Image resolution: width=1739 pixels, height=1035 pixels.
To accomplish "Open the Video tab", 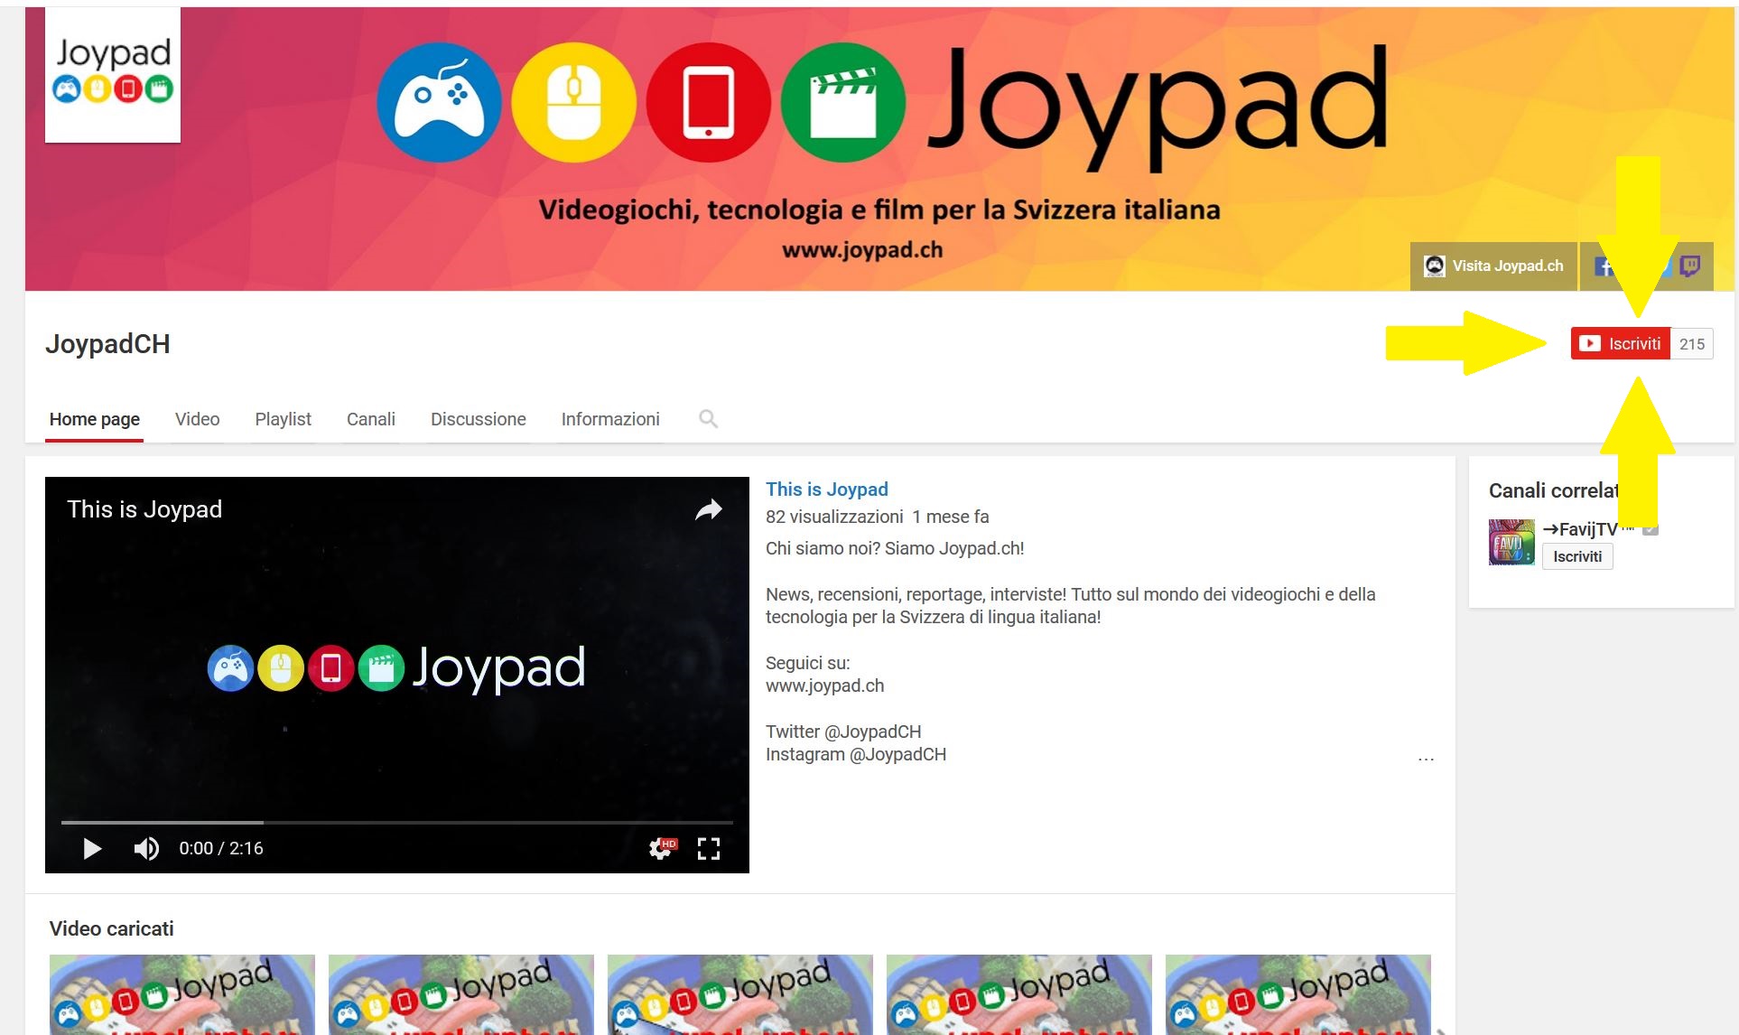I will click(x=198, y=419).
